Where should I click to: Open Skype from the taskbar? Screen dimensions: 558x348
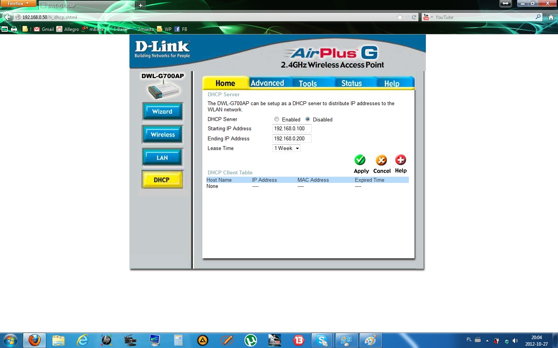coord(322,340)
